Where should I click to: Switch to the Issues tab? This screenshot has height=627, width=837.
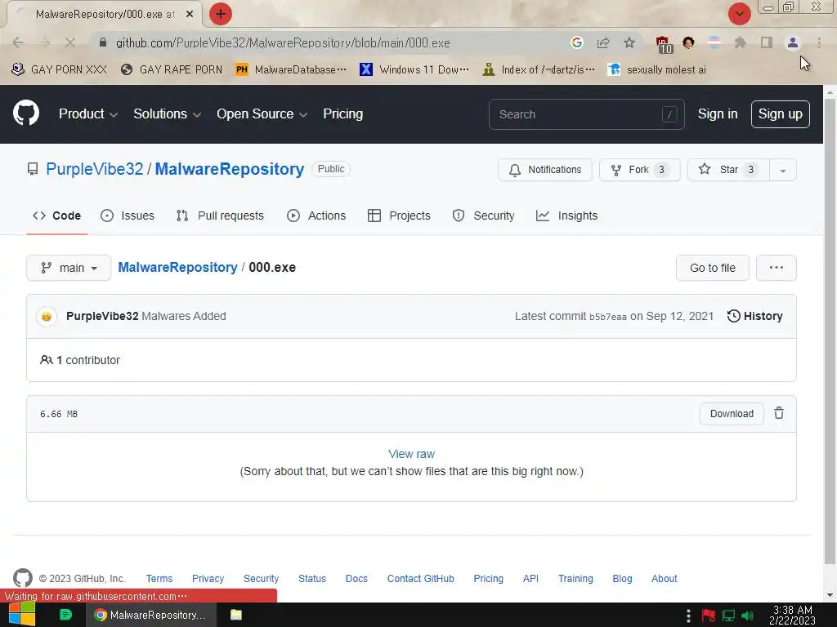point(128,216)
